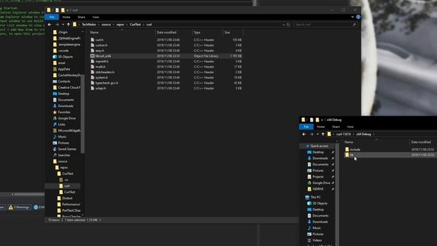Go up one folder in x64 Debug window

[x=323, y=134]
